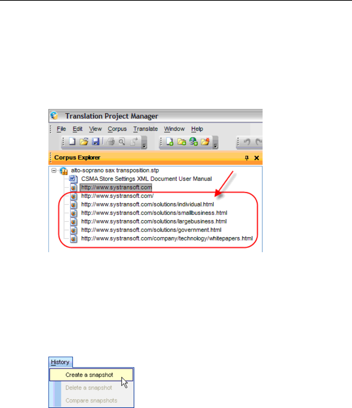Screen dimensions: 352x408
Task: Open the Window menu
Action: point(174,129)
